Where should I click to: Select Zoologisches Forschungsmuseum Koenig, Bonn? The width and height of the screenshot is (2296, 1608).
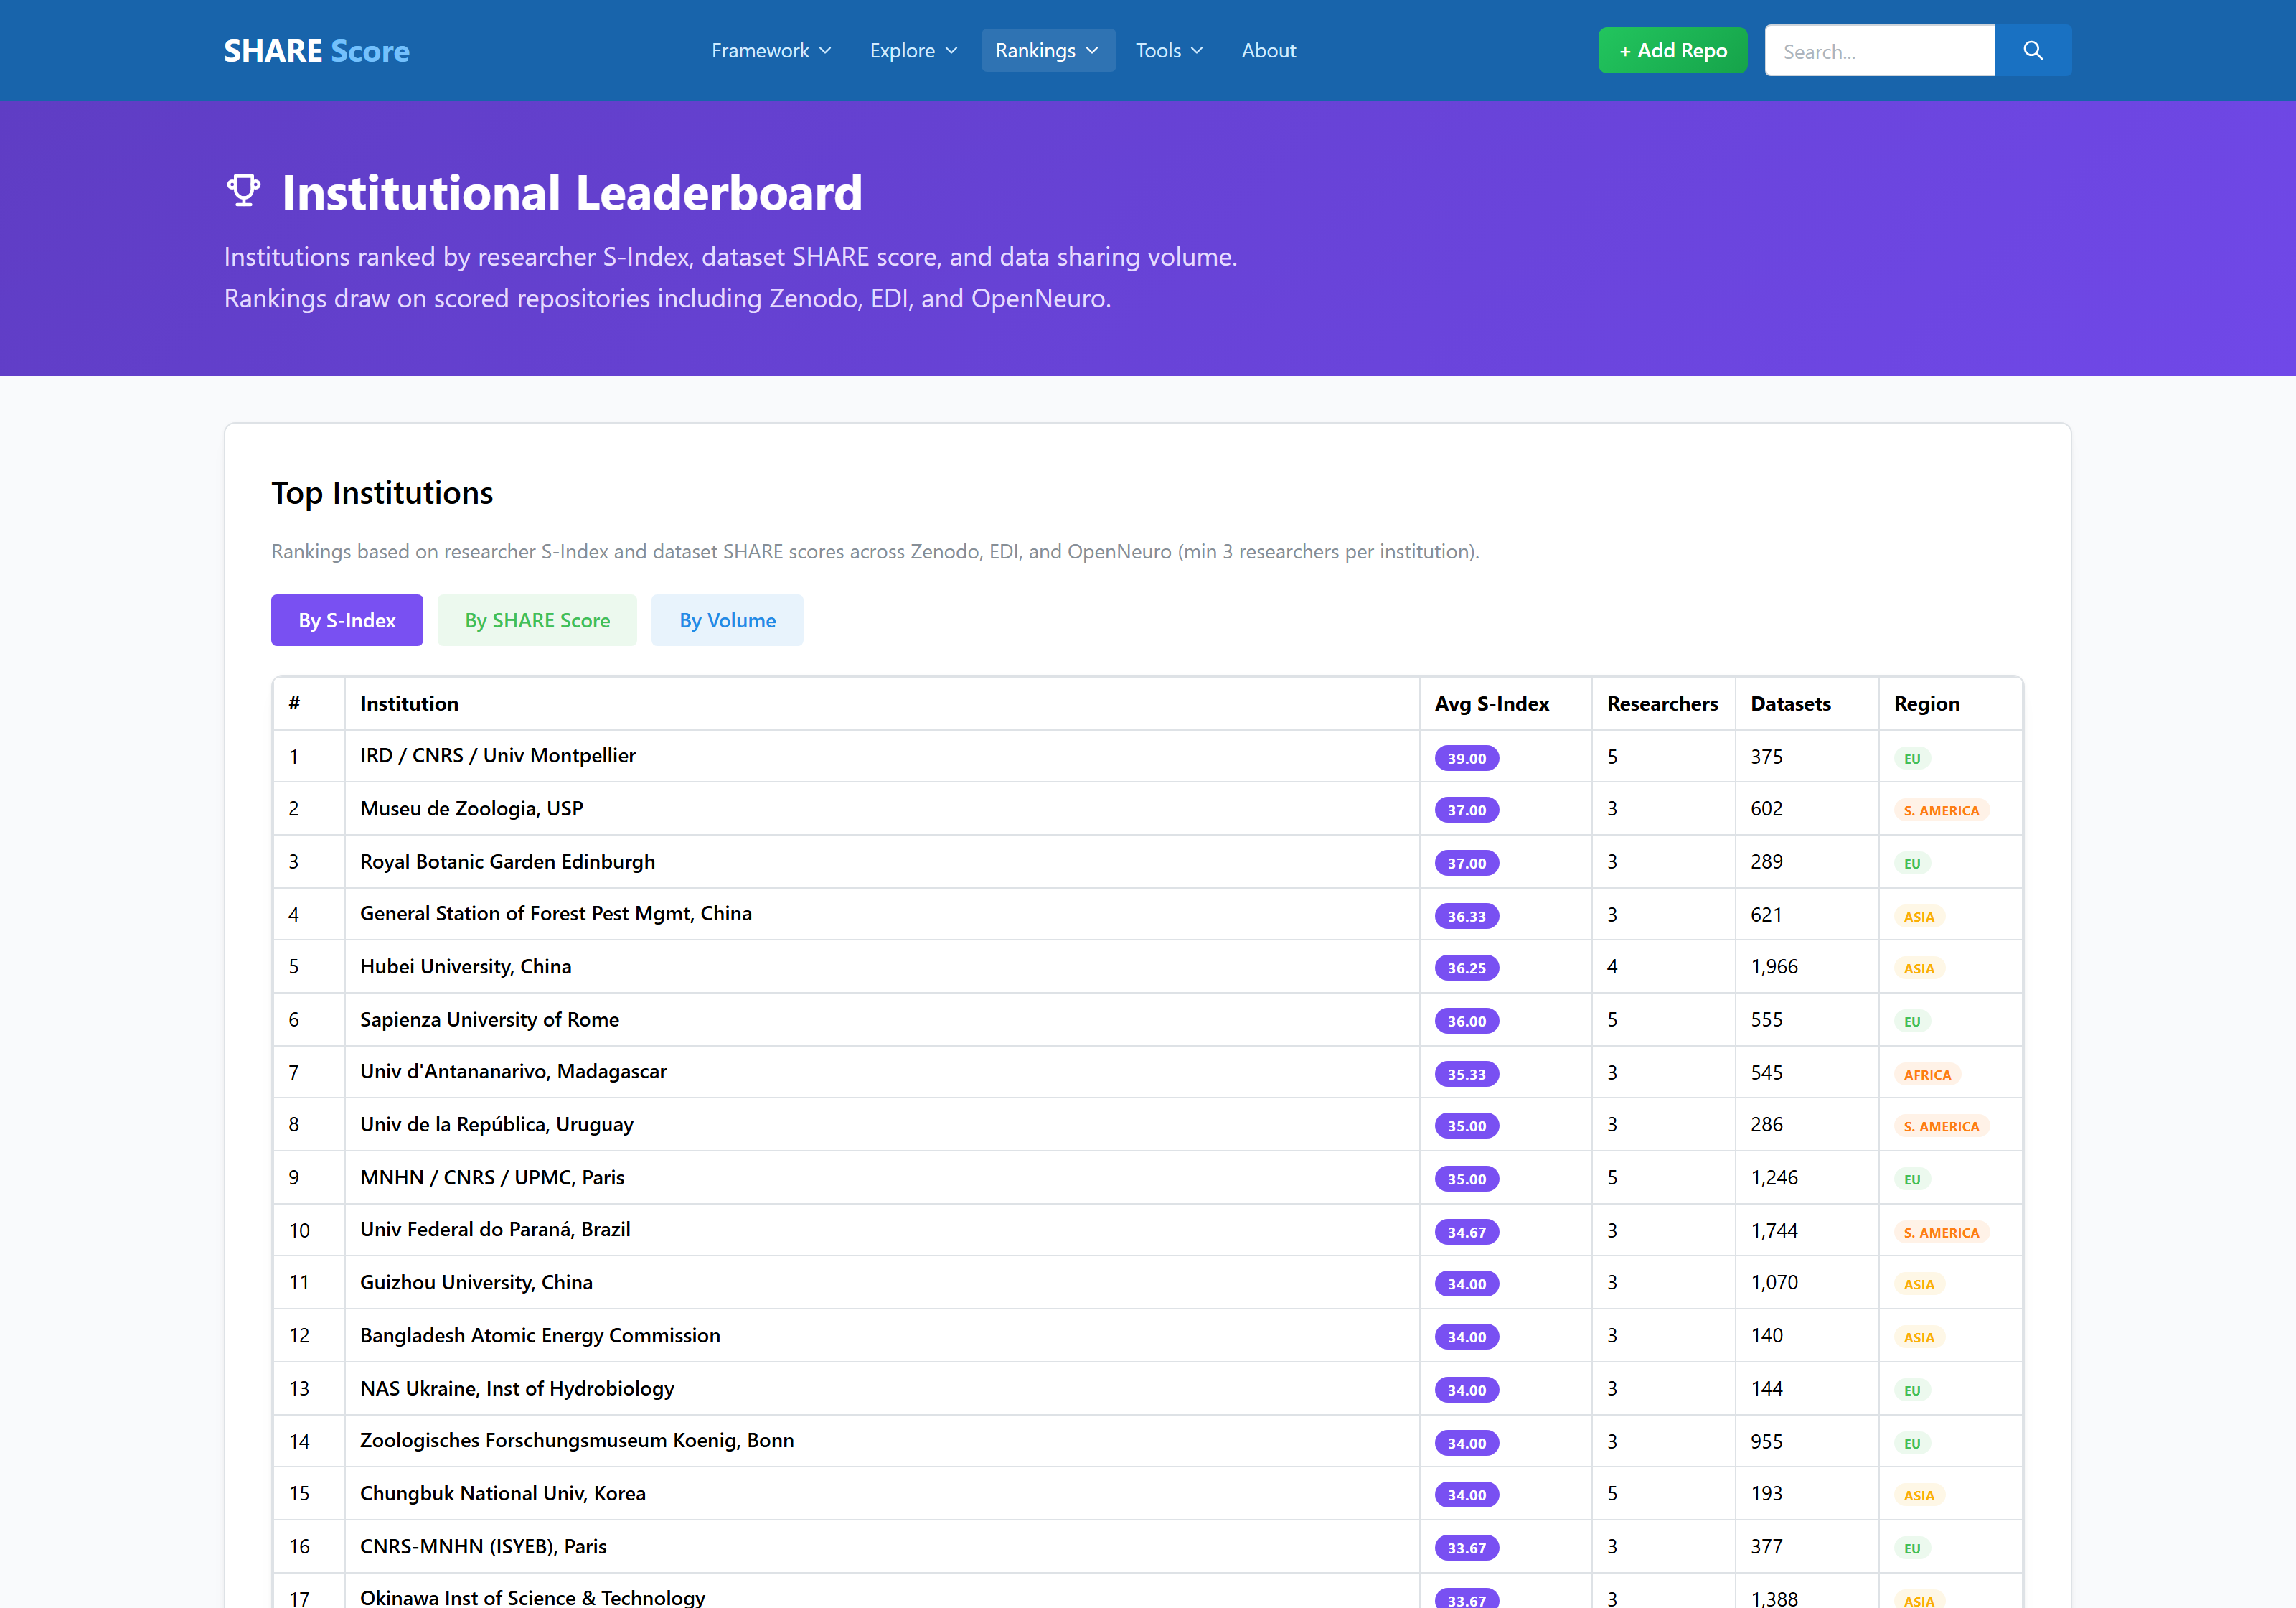coord(577,1440)
